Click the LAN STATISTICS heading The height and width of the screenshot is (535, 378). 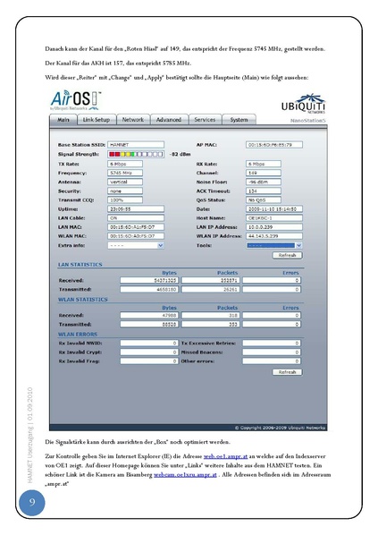coord(80,265)
